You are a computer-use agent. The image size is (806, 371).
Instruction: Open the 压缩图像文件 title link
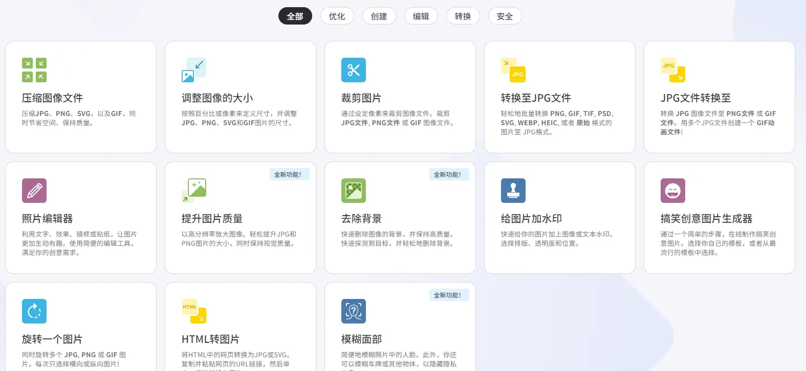click(x=52, y=98)
